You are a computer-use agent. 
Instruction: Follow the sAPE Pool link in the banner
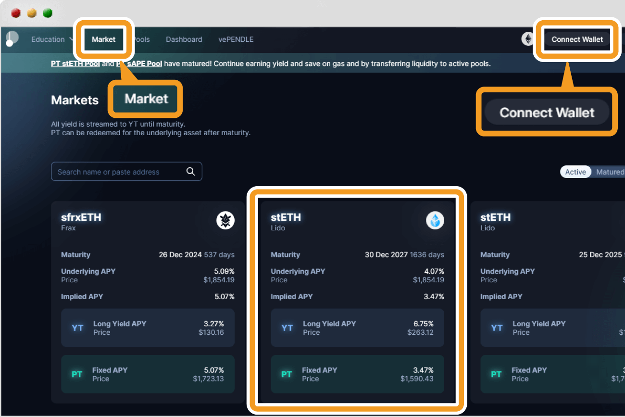click(139, 63)
